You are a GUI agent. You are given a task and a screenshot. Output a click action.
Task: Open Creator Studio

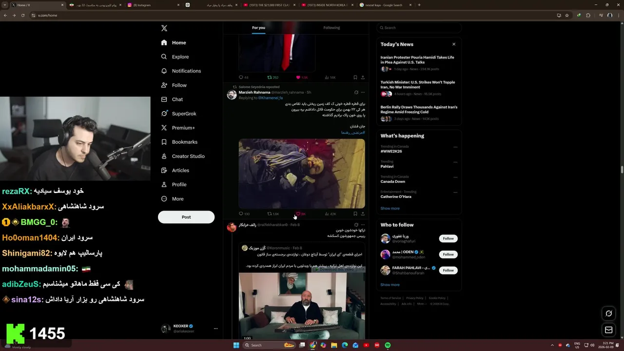point(183,156)
